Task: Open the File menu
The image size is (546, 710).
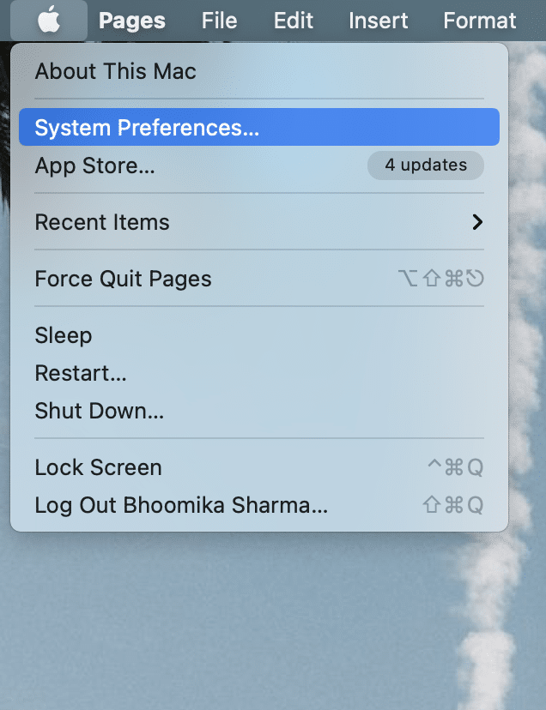Action: point(219,21)
